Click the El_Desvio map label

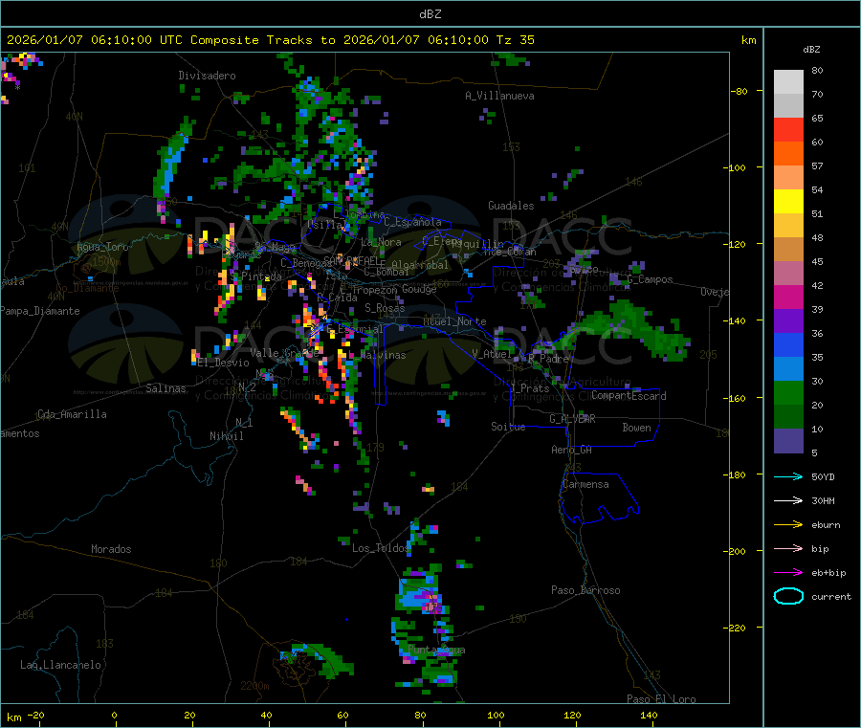[x=224, y=363]
